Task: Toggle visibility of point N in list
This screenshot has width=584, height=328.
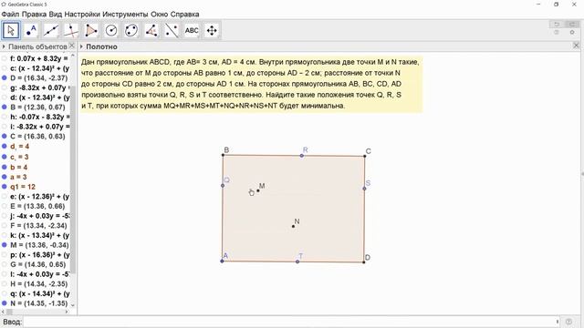Action: (5, 303)
